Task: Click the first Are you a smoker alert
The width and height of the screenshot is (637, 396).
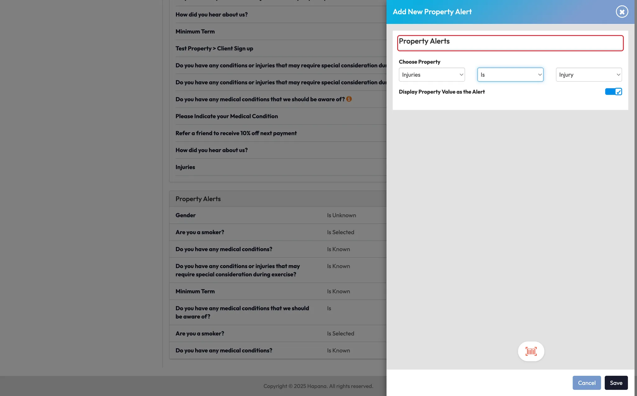Action: (x=200, y=232)
